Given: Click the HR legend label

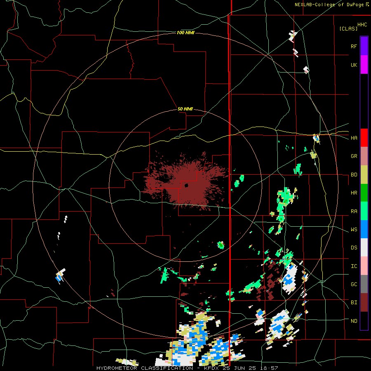Looking at the screenshot, I should 354,193.
